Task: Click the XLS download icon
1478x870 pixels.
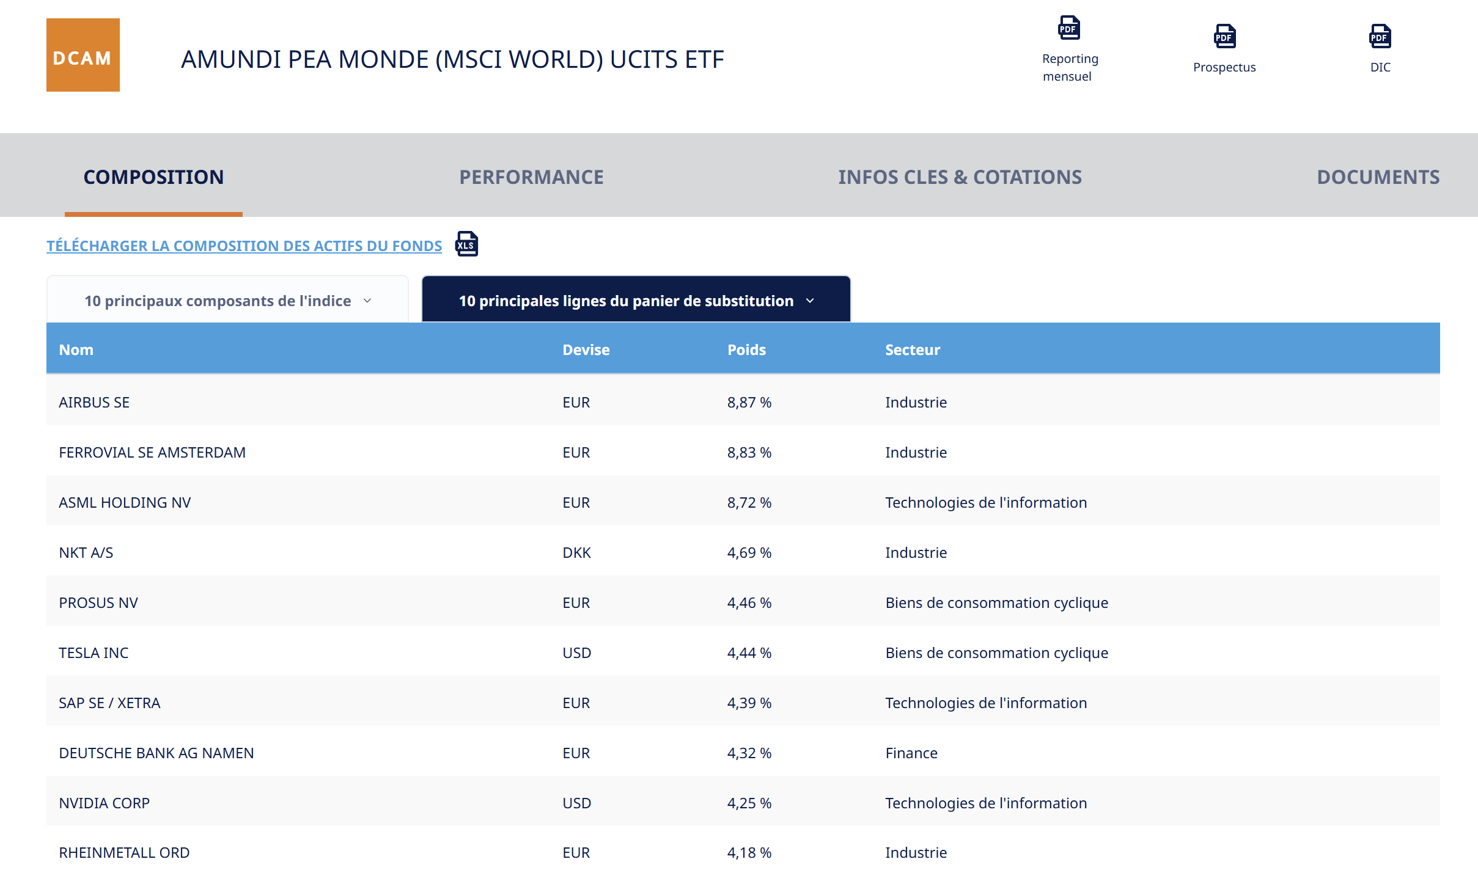Action: pyautogui.click(x=466, y=244)
